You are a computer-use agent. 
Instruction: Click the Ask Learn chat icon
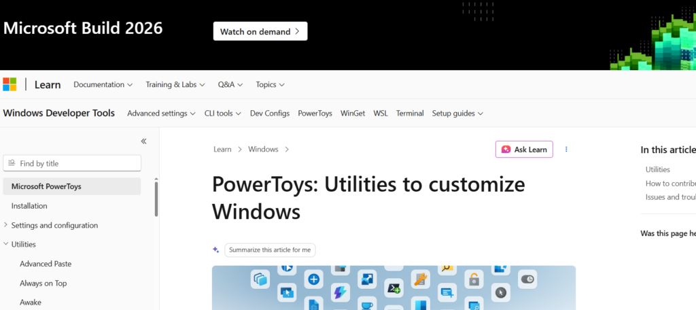coord(506,150)
